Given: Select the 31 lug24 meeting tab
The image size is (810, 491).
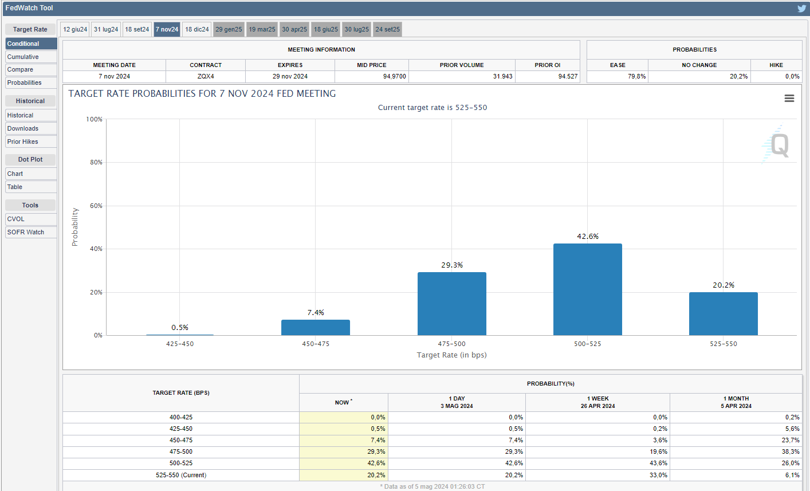Looking at the screenshot, I should coord(106,29).
